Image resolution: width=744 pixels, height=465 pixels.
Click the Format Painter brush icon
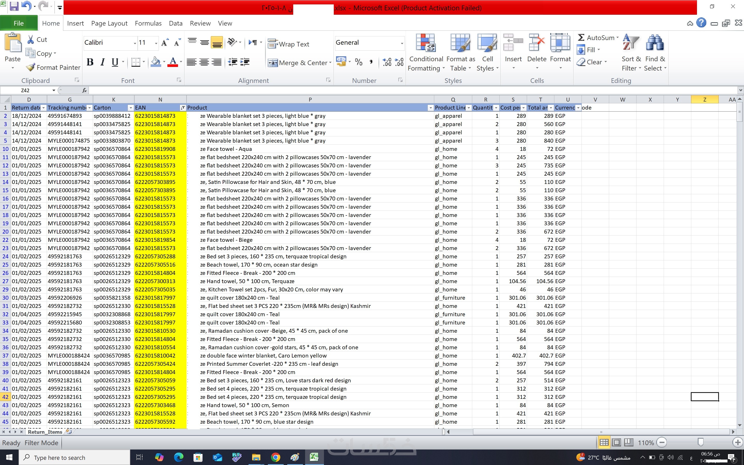(x=30, y=67)
